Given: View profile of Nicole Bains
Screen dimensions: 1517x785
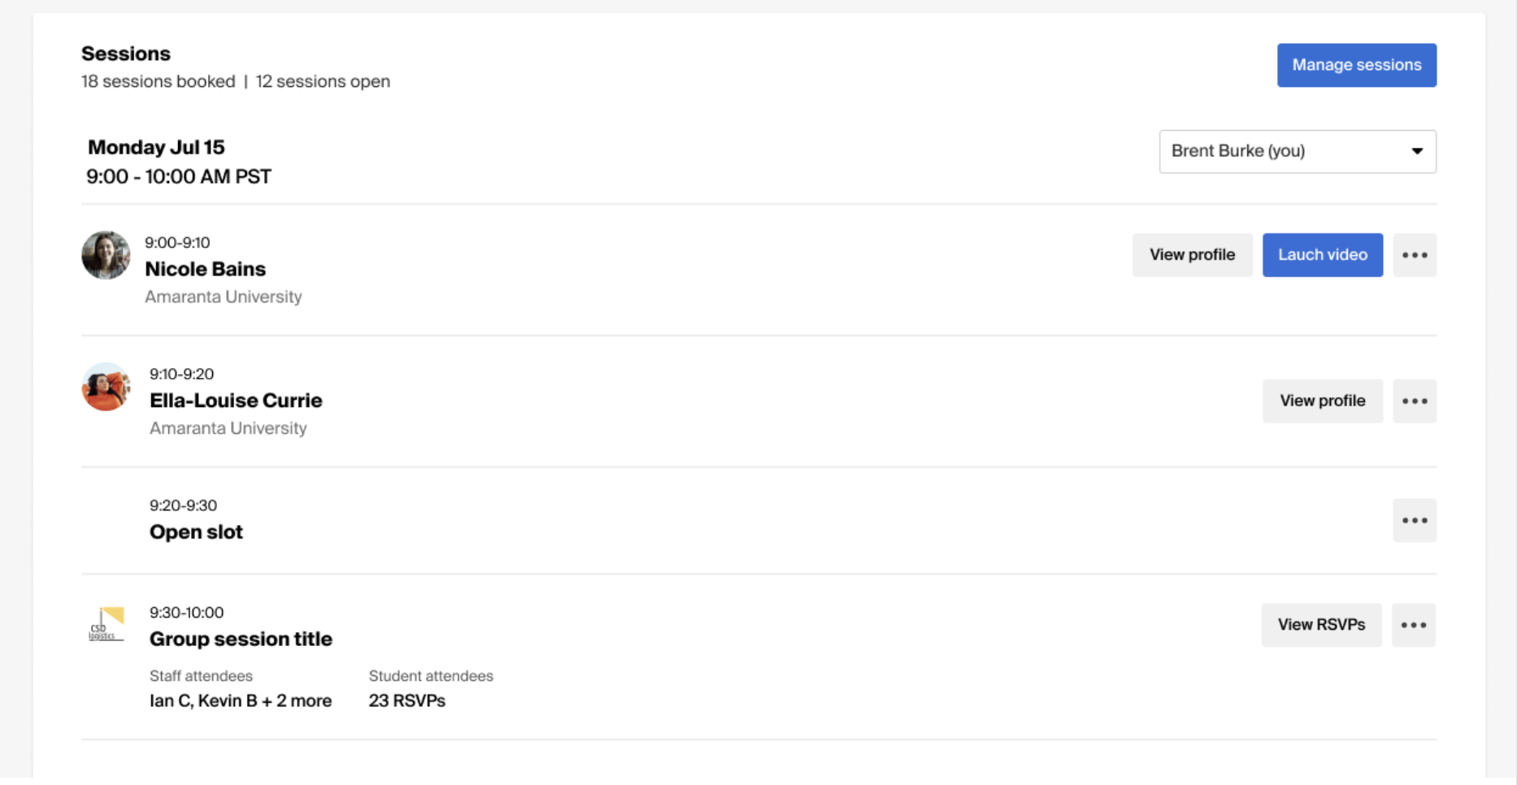Looking at the screenshot, I should (x=1192, y=255).
